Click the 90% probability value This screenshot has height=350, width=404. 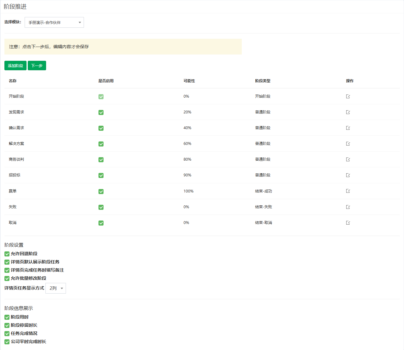187,175
